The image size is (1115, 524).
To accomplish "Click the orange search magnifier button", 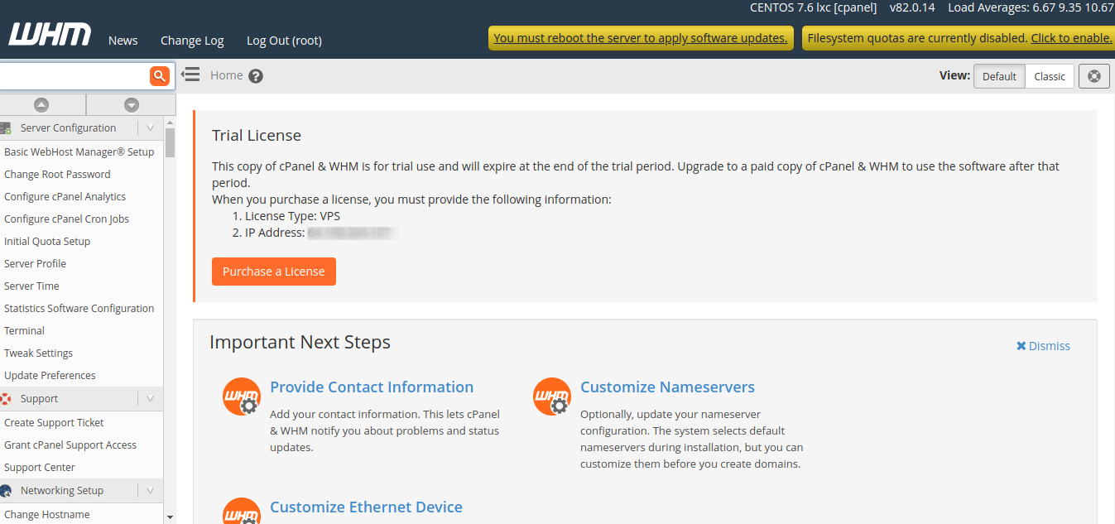I will coord(160,76).
